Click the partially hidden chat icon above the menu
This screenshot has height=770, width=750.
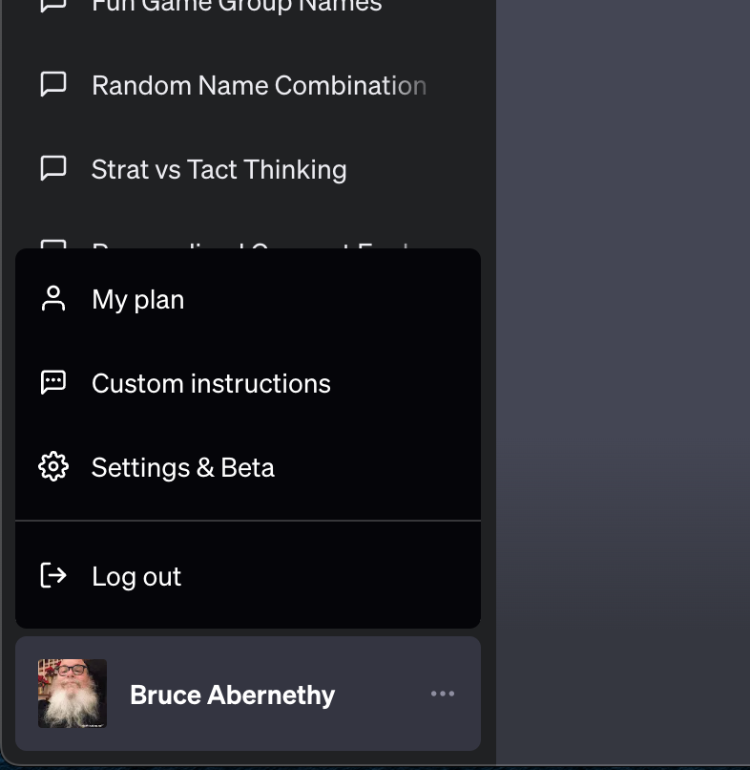coord(53,245)
